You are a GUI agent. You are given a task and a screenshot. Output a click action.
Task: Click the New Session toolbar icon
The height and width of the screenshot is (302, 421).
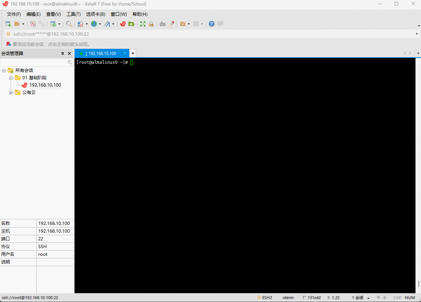(8, 24)
